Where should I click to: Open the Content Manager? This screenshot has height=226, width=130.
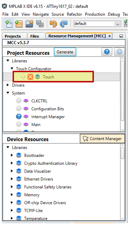(x=102, y=139)
